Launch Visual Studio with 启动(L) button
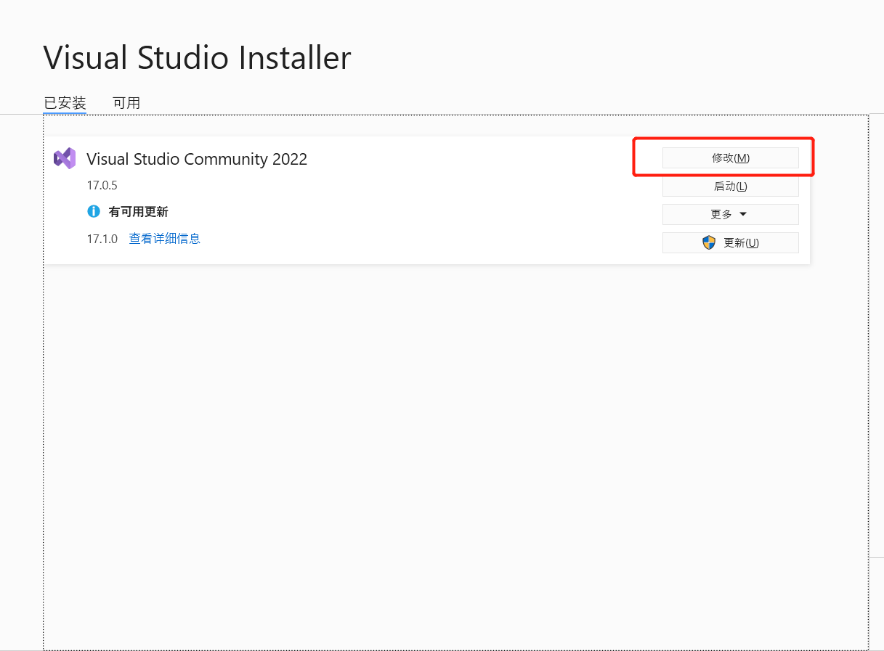 click(730, 186)
